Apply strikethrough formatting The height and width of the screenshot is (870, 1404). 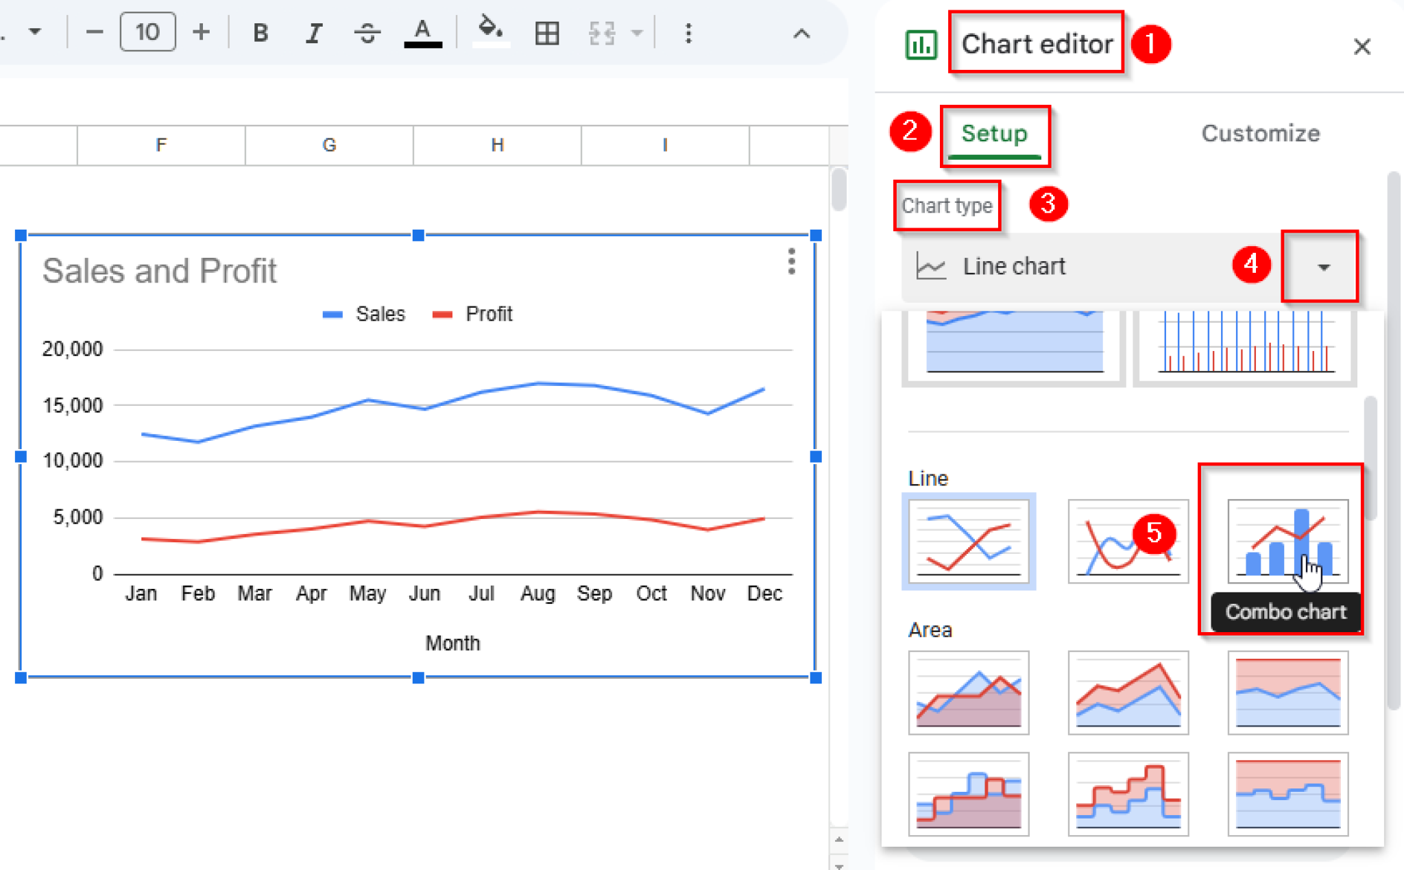click(x=367, y=32)
